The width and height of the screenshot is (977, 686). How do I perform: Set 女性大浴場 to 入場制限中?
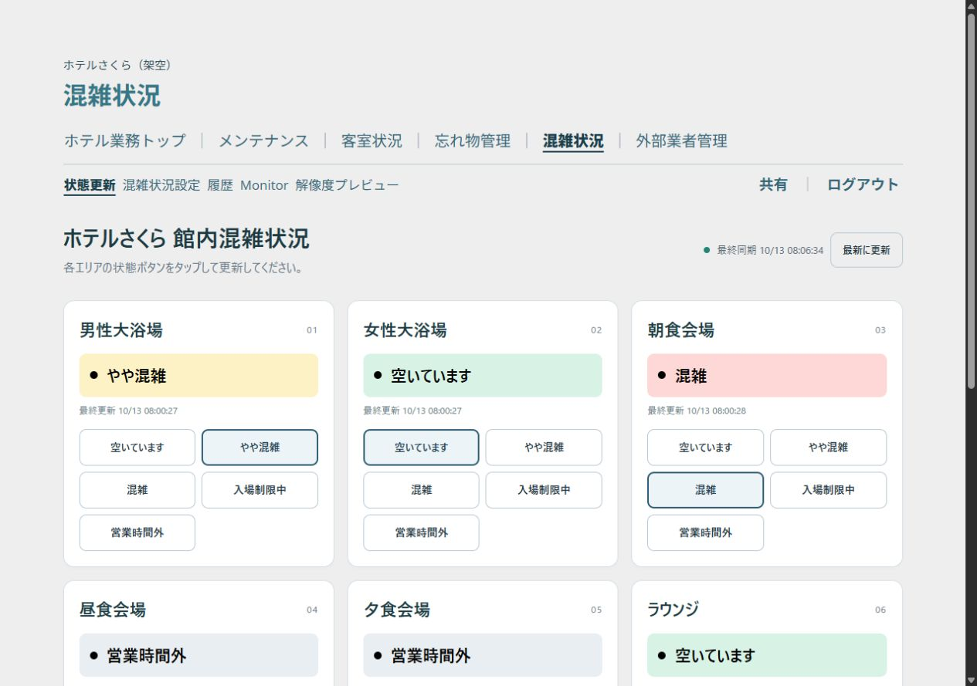[x=544, y=490]
